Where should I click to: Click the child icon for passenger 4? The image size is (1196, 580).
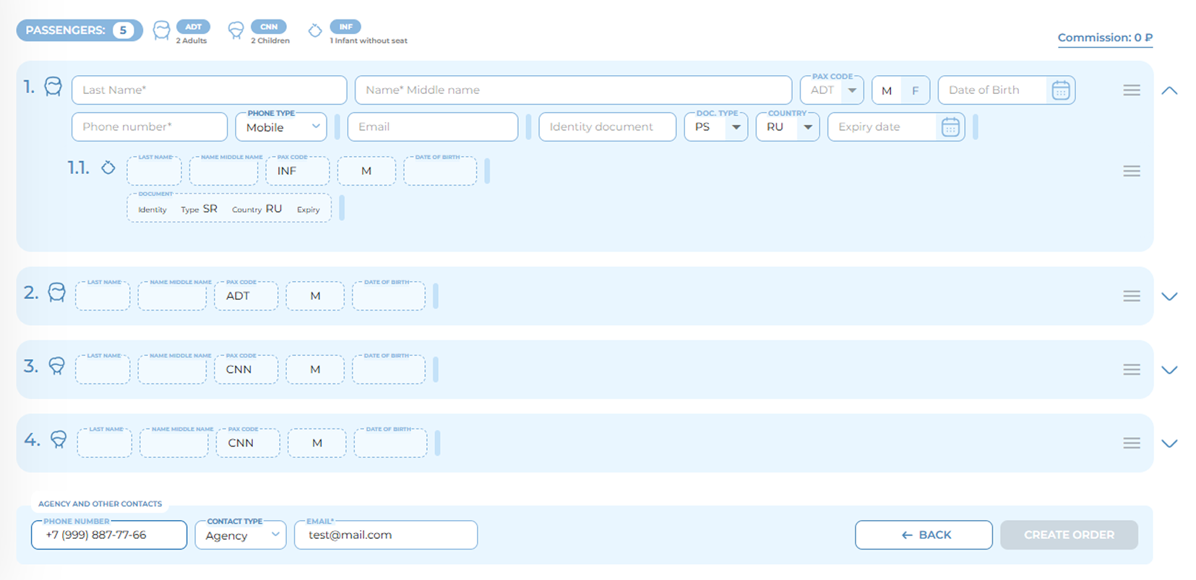point(59,439)
